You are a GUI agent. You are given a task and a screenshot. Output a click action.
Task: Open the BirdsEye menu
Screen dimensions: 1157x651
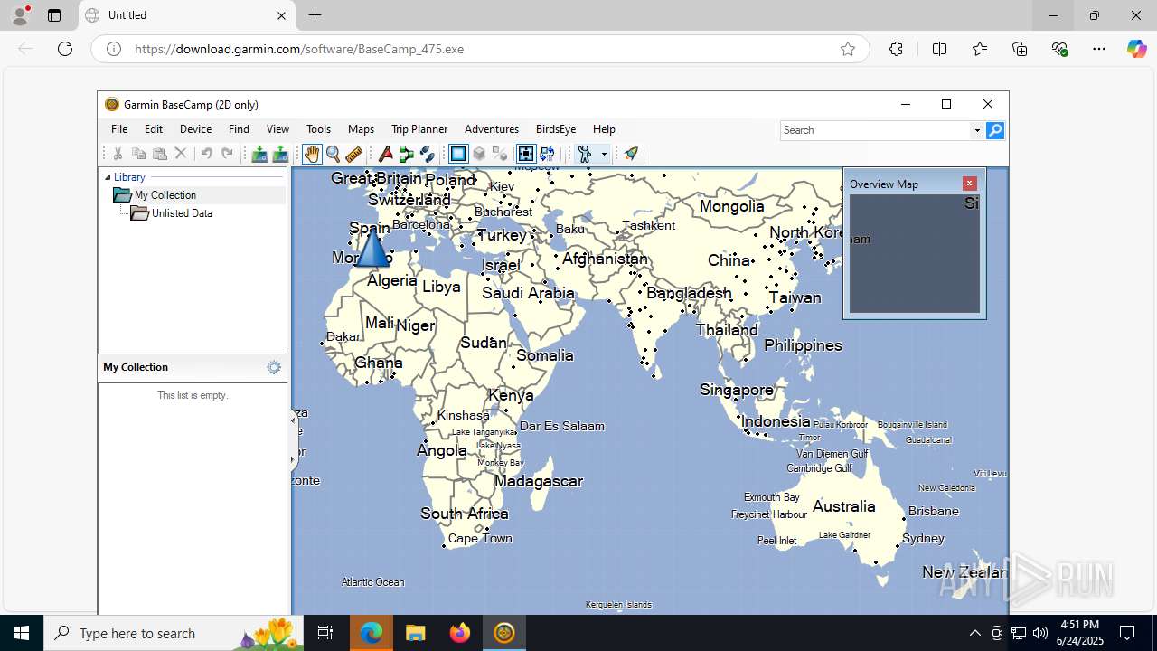point(556,129)
